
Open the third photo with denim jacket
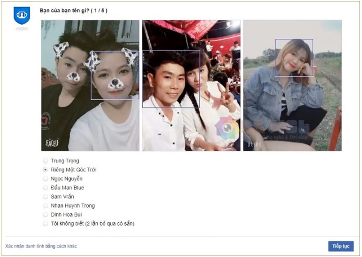292,85
